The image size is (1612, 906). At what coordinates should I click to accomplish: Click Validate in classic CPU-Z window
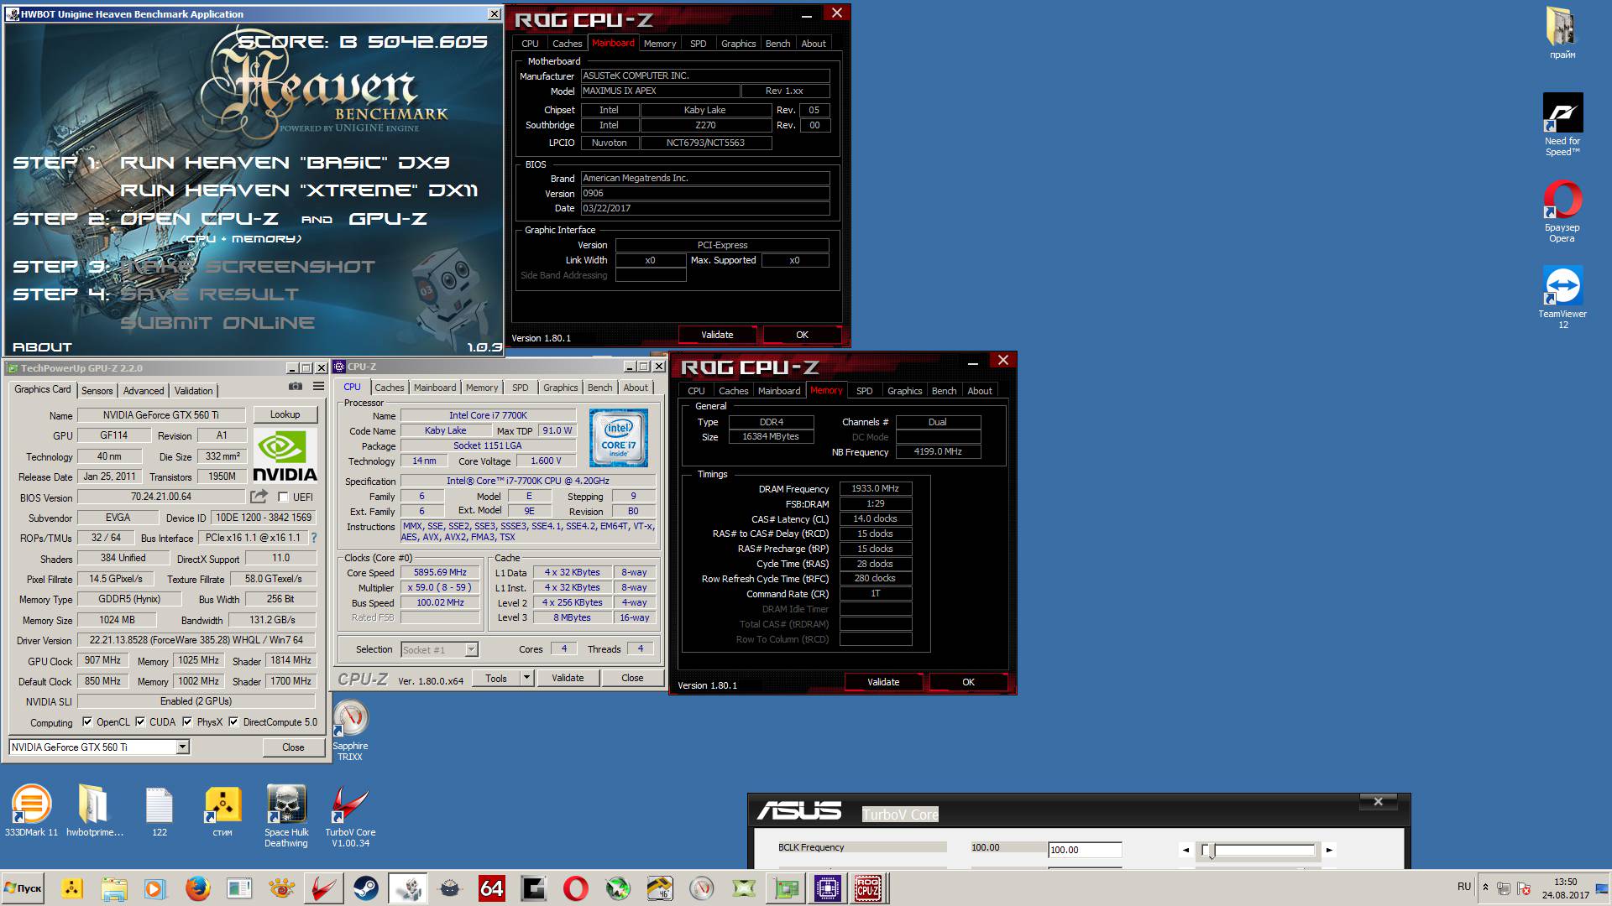coord(568,678)
